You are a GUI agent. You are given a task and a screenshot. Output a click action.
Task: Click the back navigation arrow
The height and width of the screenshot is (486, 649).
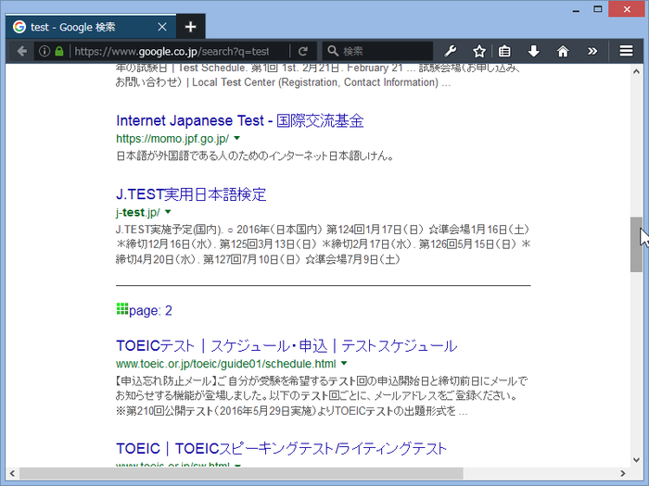click(21, 51)
